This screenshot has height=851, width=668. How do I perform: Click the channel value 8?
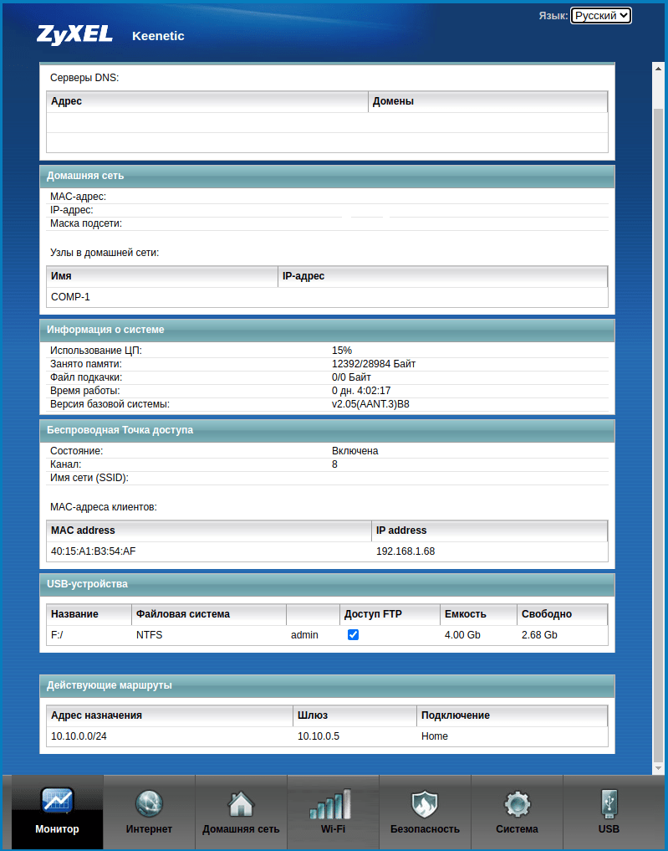pos(334,464)
